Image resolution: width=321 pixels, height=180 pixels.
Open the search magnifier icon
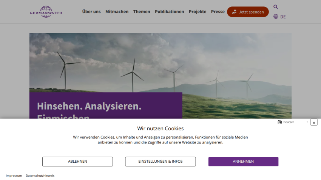tap(276, 7)
